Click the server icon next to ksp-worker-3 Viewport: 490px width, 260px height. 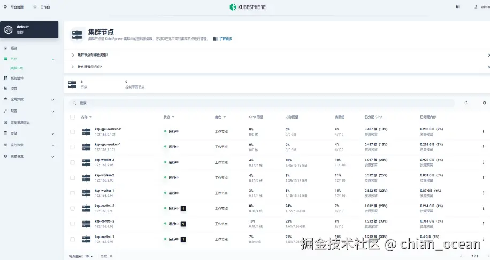click(x=87, y=162)
